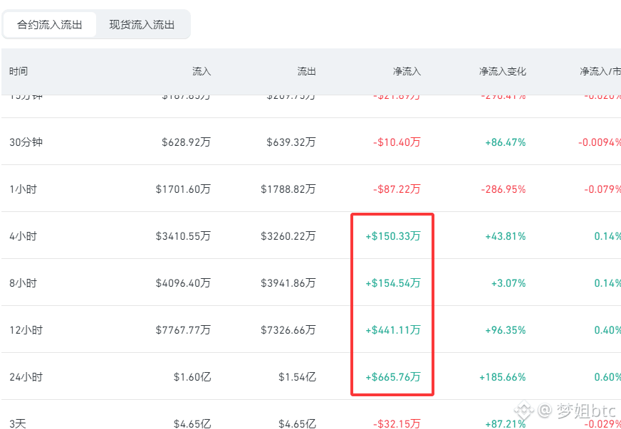The width and height of the screenshot is (621, 429).
Task: Click outflow value $3941.86万
Action: click(x=288, y=283)
